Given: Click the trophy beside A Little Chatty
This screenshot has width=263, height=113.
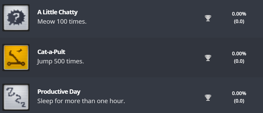Looking at the screenshot, I should (x=208, y=18).
